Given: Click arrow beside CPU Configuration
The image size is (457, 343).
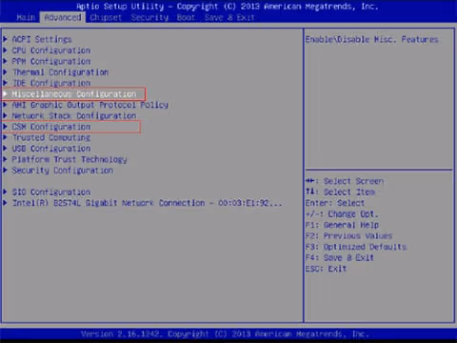Looking at the screenshot, I should pyautogui.click(x=5, y=50).
